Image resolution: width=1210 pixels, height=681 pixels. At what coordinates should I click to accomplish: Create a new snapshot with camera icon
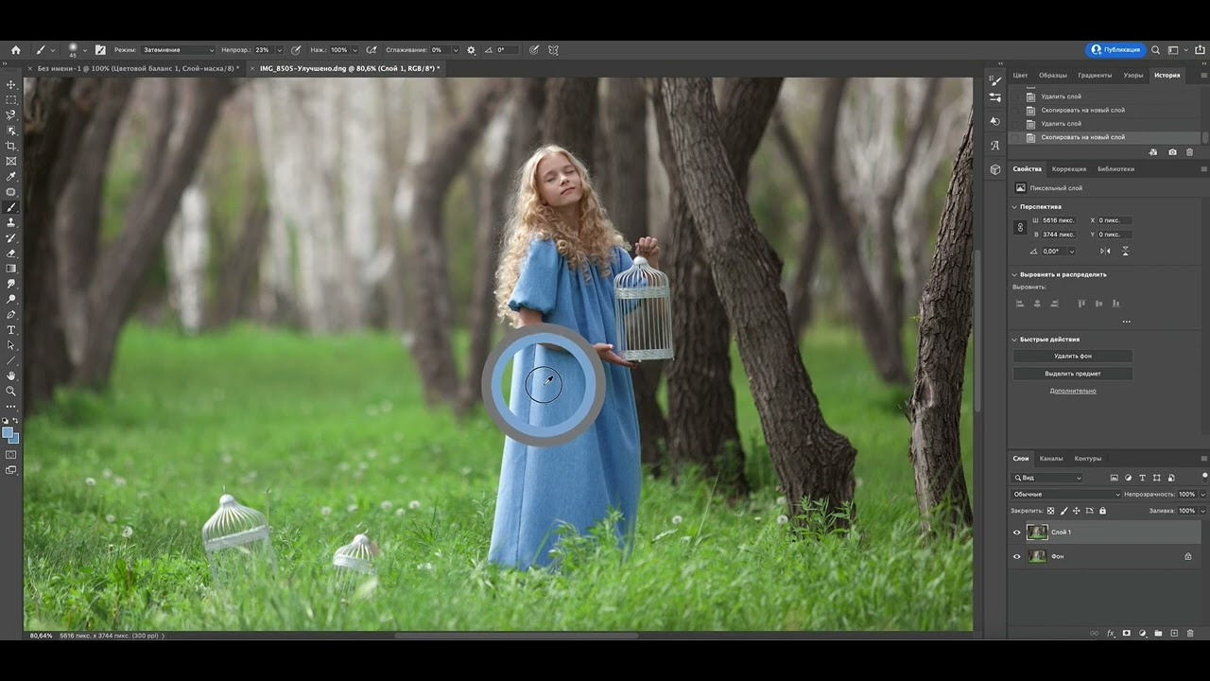(x=1172, y=151)
